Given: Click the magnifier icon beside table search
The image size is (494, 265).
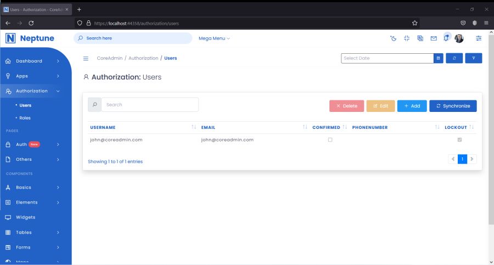Looking at the screenshot, I should point(94,105).
